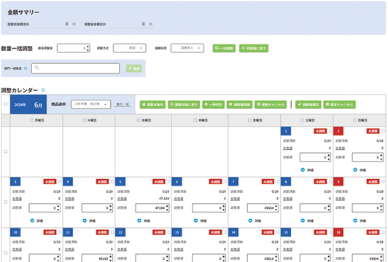
Task: Check the 水曜日 column checkbox
Action: [x=139, y=120]
